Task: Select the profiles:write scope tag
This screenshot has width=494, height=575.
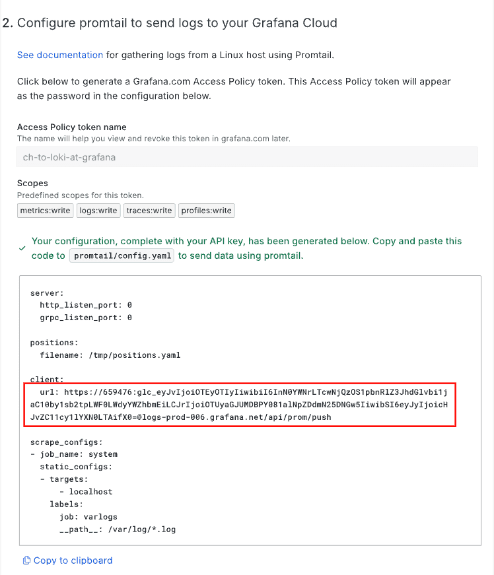Action: coord(207,211)
